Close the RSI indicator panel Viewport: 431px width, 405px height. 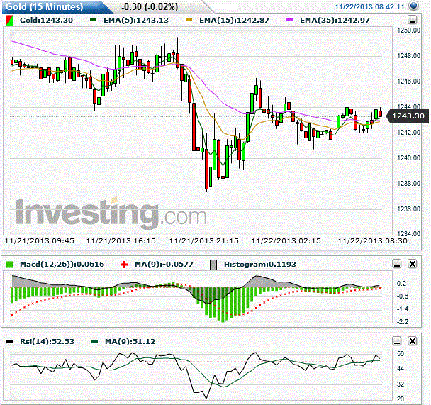[x=413, y=341]
